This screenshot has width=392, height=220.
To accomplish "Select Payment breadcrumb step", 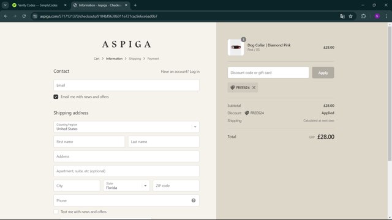I will point(153,59).
